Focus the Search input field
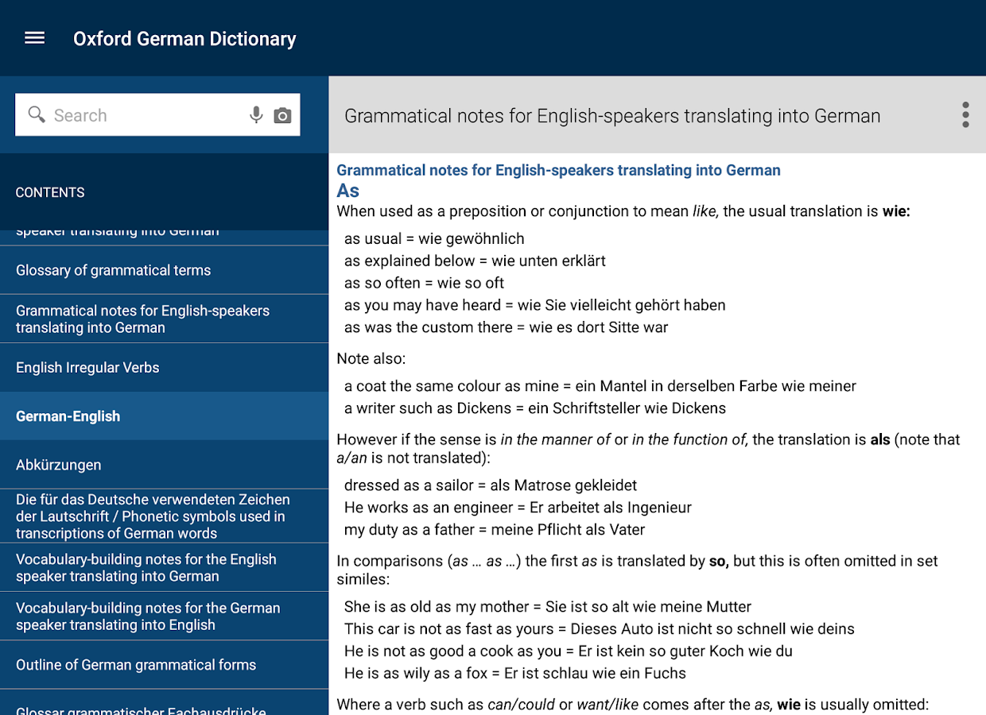 pos(157,115)
